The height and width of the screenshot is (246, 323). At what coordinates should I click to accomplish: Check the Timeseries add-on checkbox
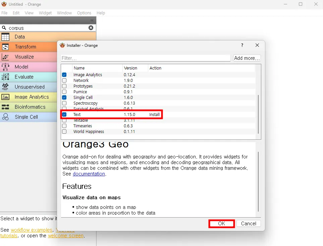point(64,126)
